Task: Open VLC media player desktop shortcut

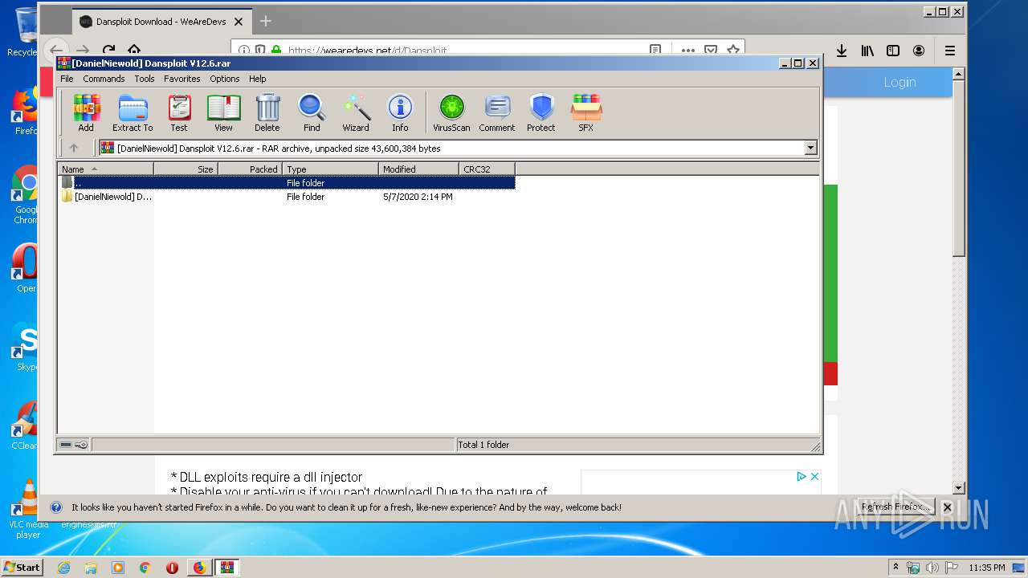Action: tap(28, 509)
